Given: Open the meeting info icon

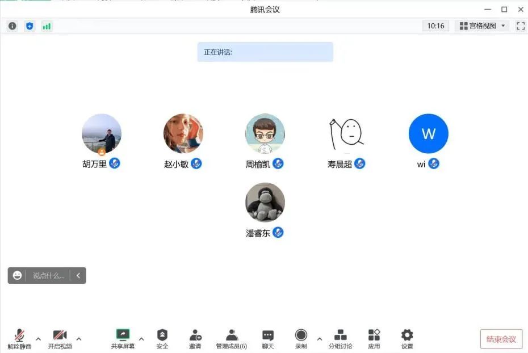Looking at the screenshot, I should pos(12,26).
